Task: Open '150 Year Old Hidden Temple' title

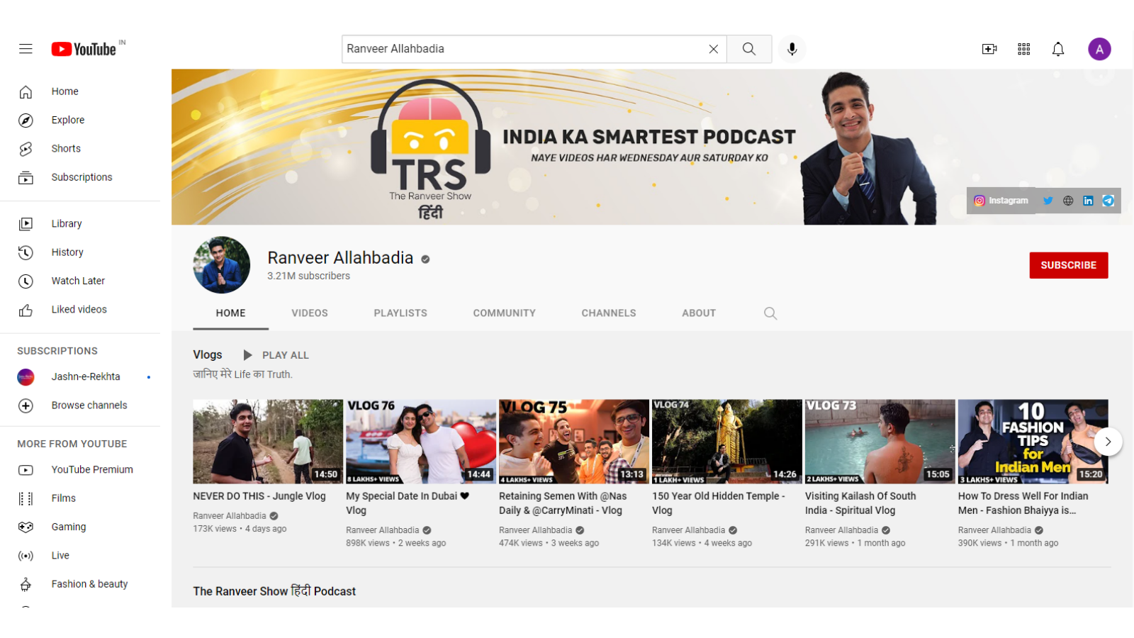Action: pos(718,503)
